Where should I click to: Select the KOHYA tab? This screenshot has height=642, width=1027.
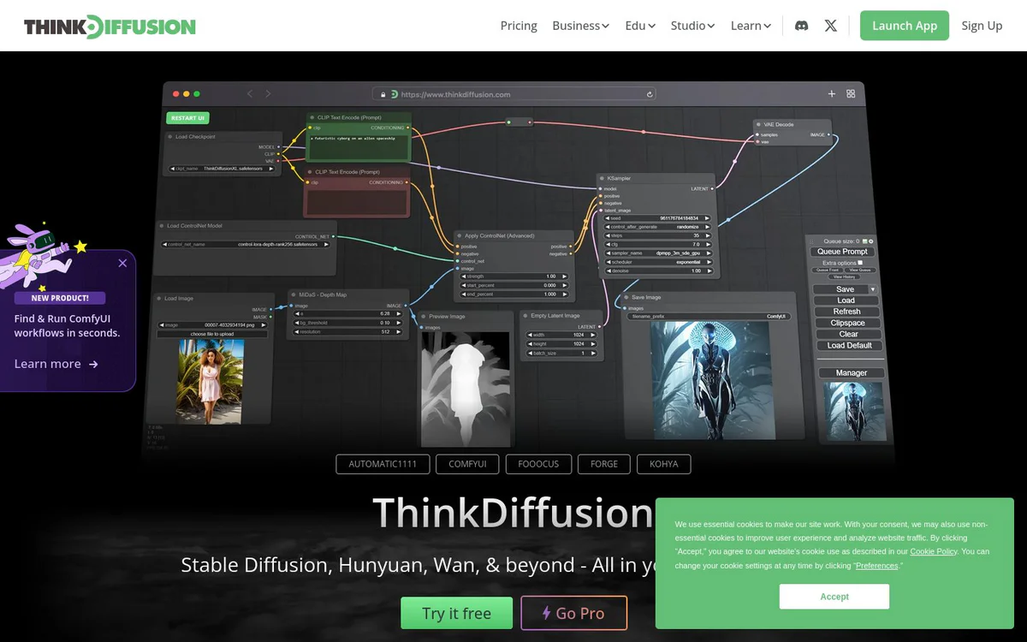click(663, 464)
